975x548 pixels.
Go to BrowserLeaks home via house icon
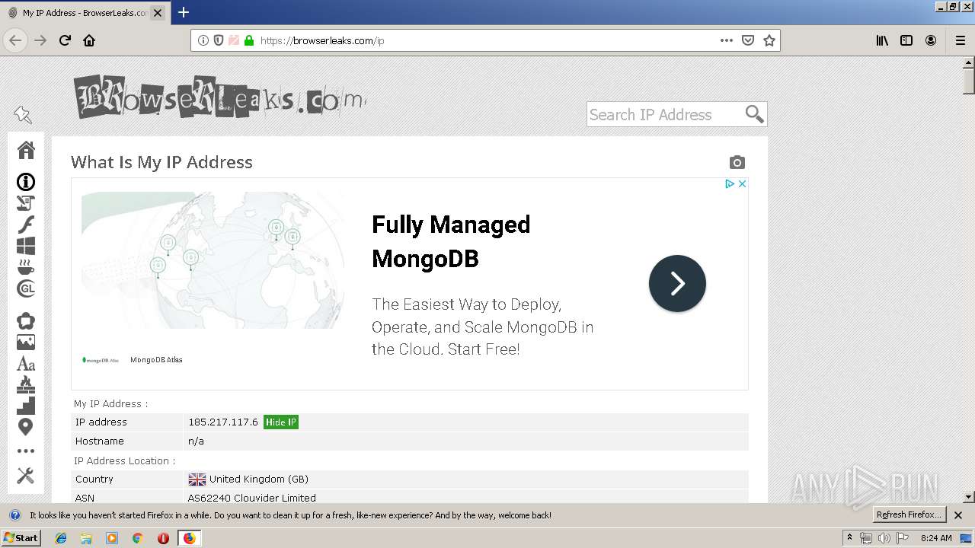[x=26, y=150]
